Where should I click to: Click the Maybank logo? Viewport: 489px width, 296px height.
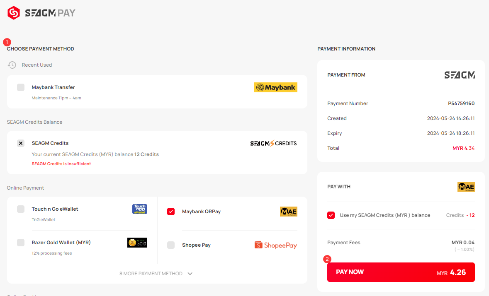coord(276,87)
